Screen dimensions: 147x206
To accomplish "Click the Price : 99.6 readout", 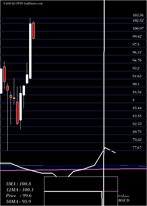I will [19, 196].
